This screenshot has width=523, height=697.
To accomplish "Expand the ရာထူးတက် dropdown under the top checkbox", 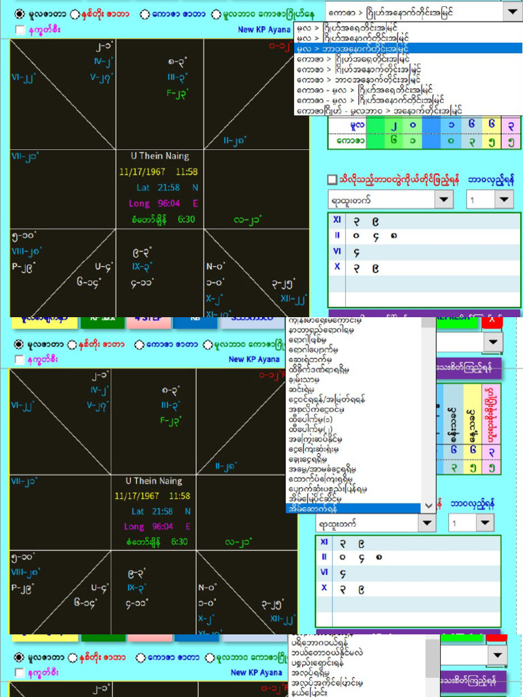I will [444, 199].
